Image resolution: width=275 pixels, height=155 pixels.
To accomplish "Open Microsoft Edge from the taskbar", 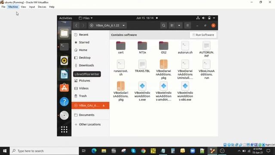I will tap(94, 151).
